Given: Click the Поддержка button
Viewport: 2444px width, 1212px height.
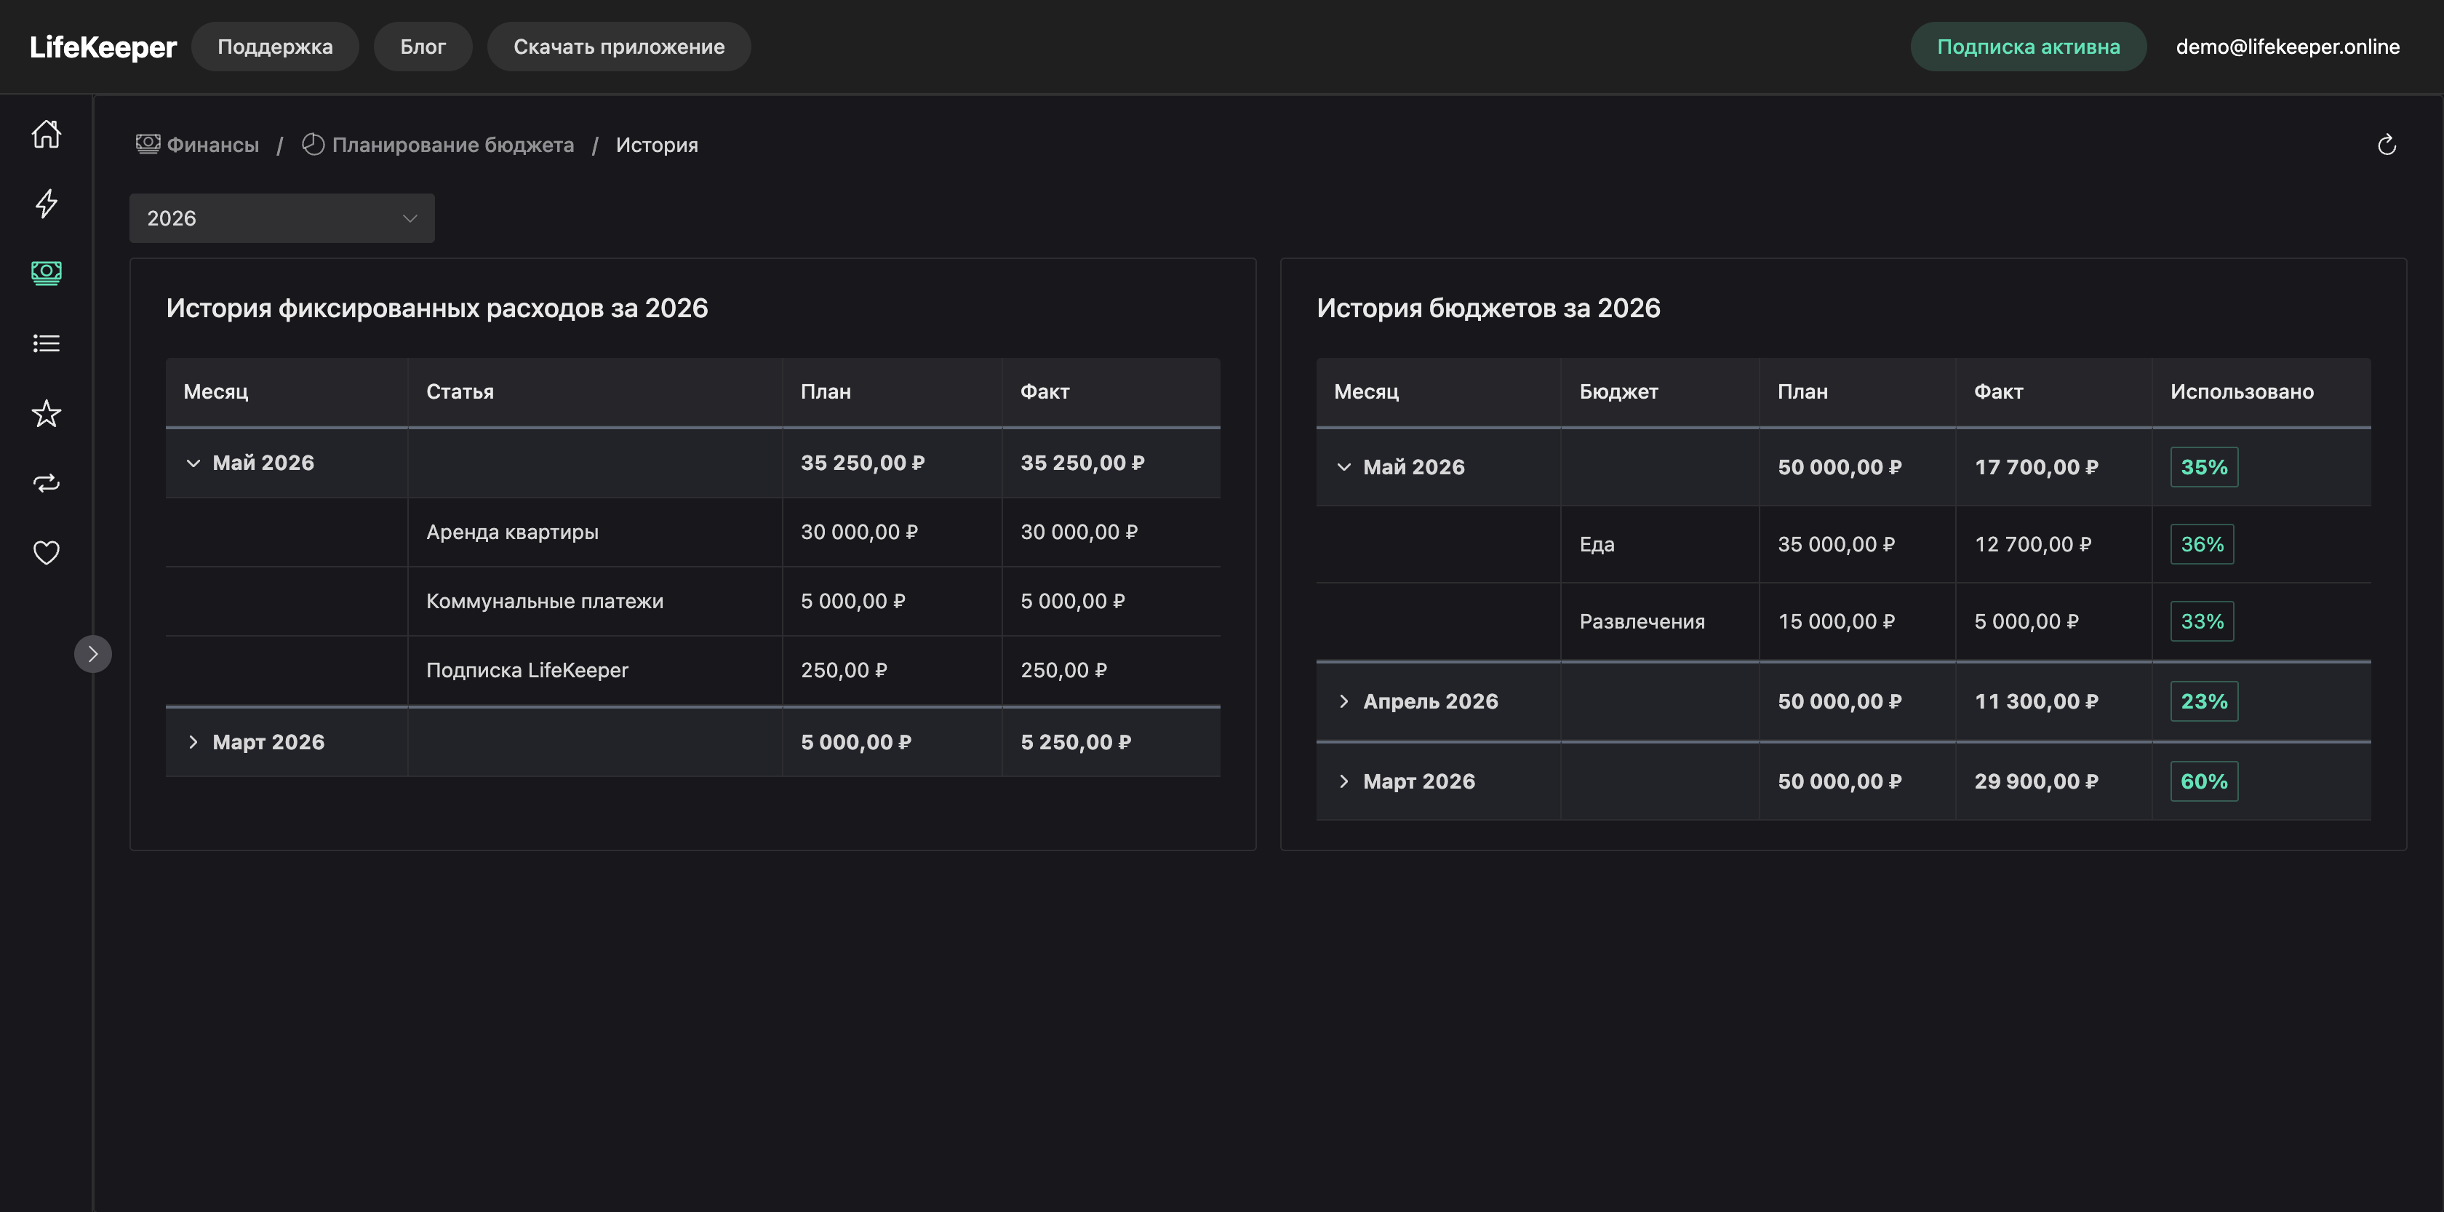Looking at the screenshot, I should [x=275, y=47].
